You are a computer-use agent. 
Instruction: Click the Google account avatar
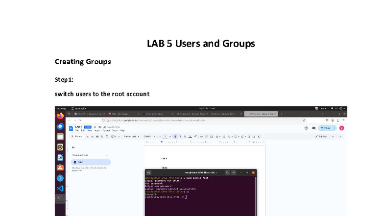(x=342, y=128)
